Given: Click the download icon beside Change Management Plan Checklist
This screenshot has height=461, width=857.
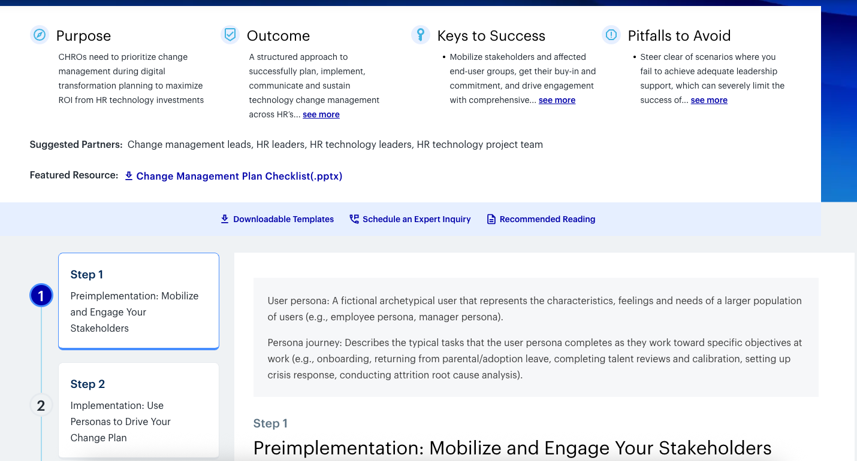Looking at the screenshot, I should (129, 176).
